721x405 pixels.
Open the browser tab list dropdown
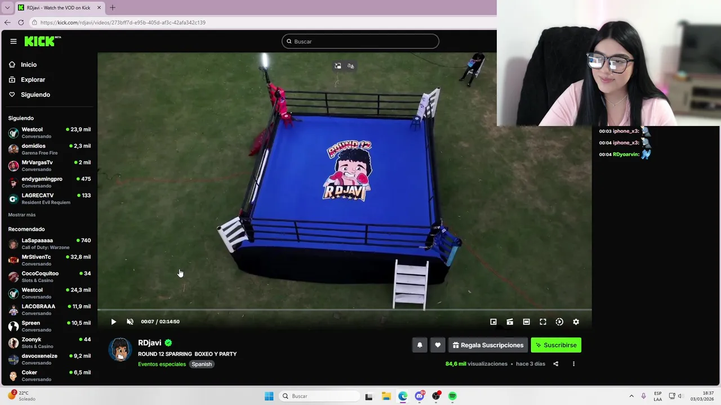pyautogui.click(x=7, y=8)
